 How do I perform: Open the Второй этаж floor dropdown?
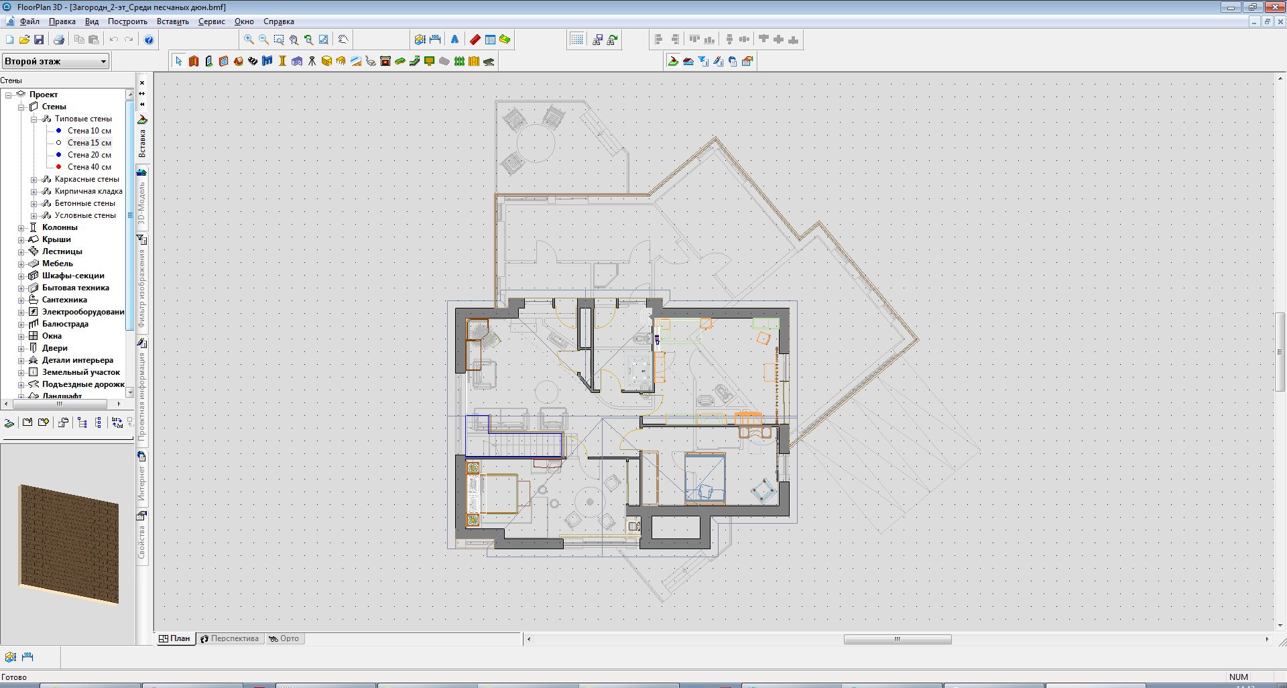pyautogui.click(x=56, y=61)
